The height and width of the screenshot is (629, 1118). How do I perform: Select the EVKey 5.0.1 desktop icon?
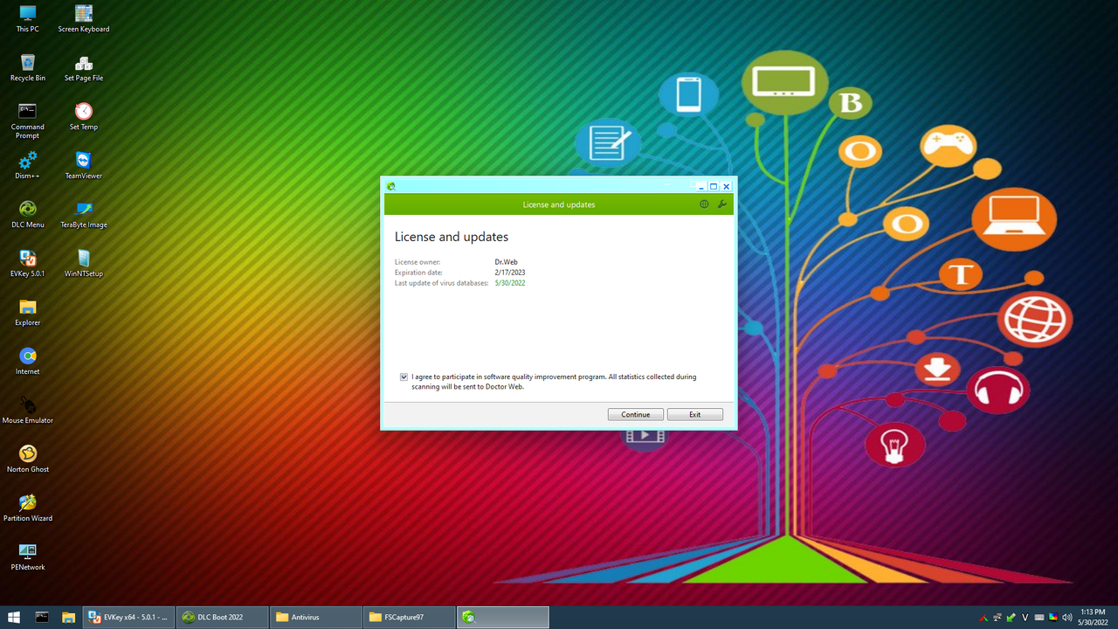point(28,263)
